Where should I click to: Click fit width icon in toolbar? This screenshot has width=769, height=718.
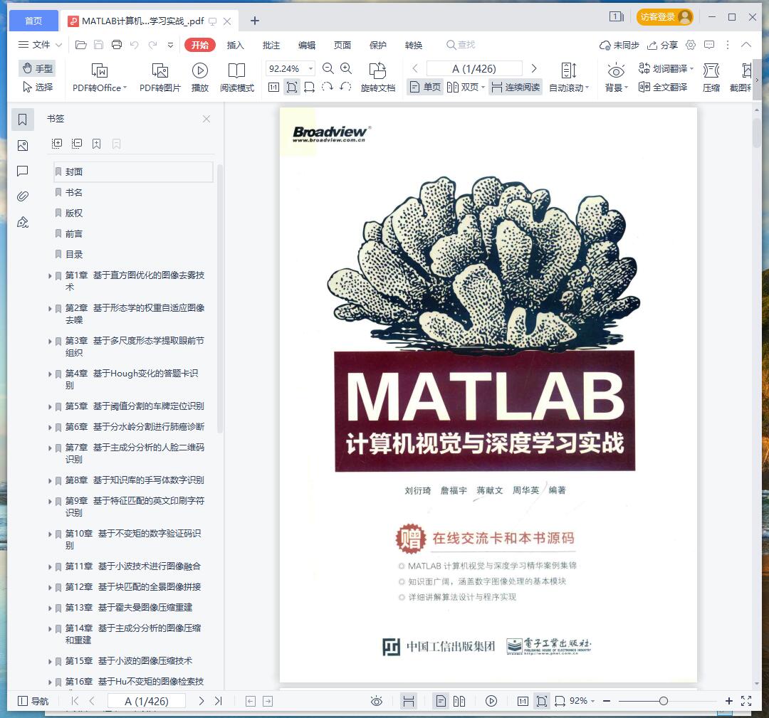point(310,88)
